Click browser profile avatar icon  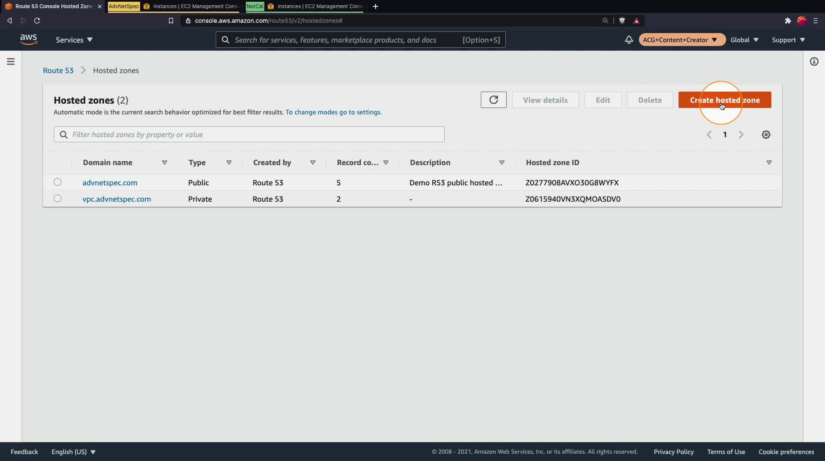801,21
